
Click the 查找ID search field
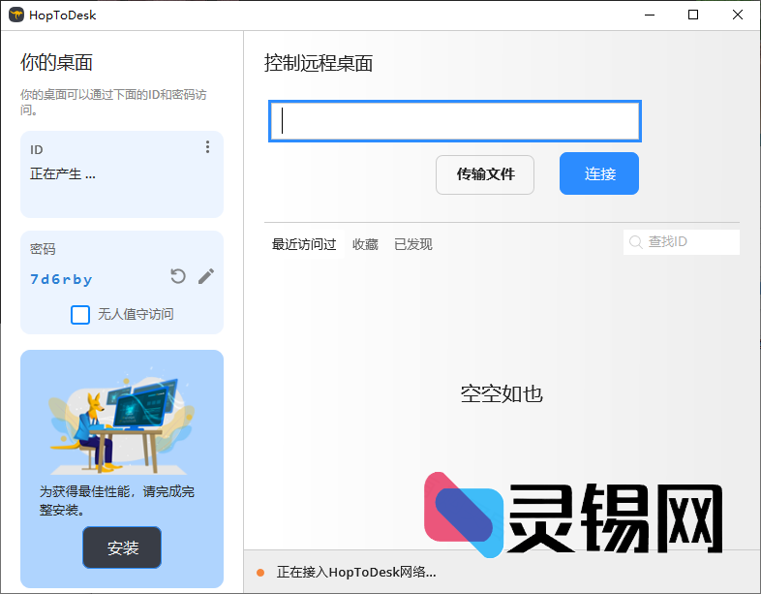pyautogui.click(x=682, y=242)
